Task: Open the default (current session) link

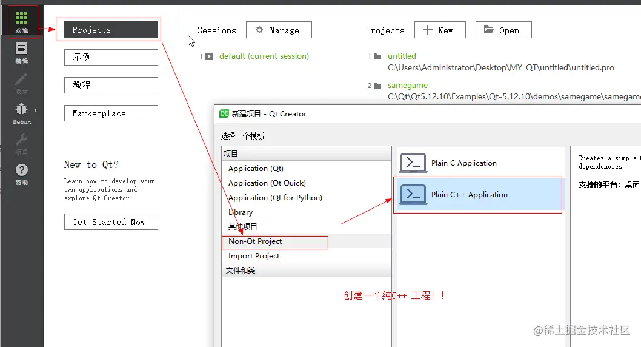Action: tap(264, 56)
